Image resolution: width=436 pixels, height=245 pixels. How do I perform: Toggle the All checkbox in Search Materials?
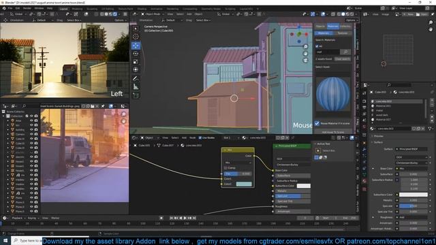tap(317, 46)
